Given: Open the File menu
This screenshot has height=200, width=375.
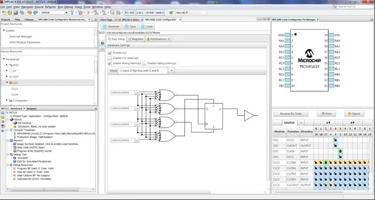Looking at the screenshot, I should click(x=2, y=7).
